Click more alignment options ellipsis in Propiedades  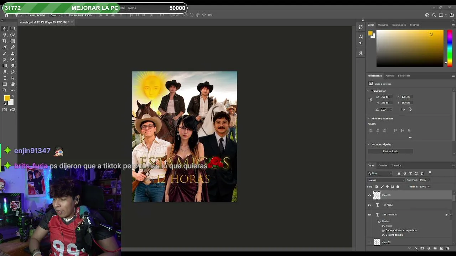point(410,138)
